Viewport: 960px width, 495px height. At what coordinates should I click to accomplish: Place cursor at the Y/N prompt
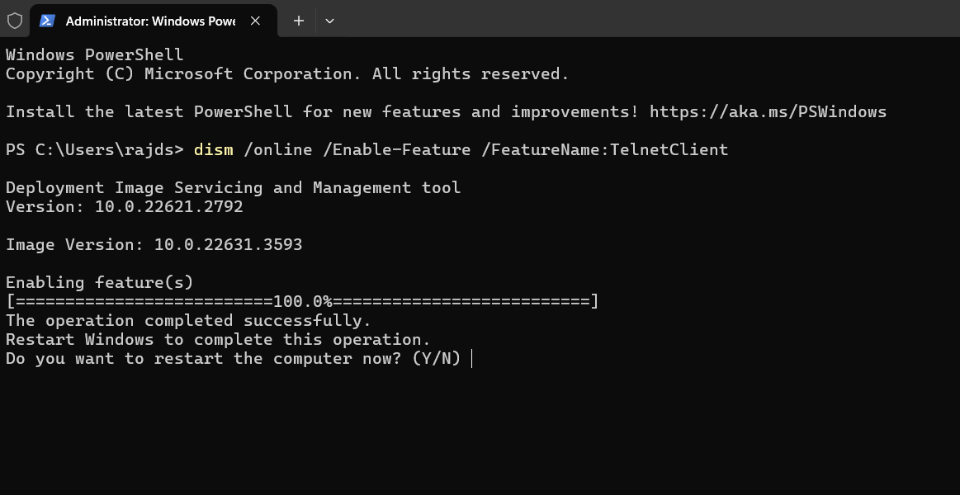[471, 358]
